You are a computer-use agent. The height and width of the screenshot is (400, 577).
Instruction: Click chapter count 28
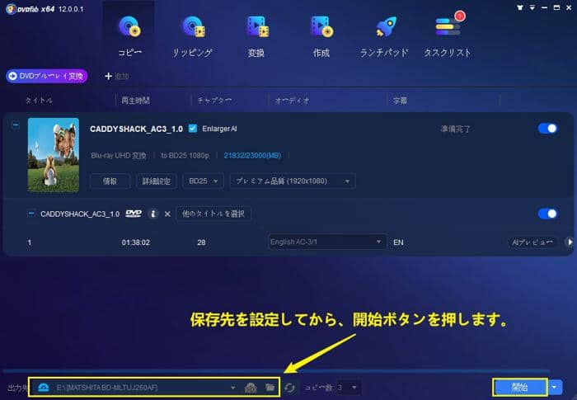[x=201, y=242]
